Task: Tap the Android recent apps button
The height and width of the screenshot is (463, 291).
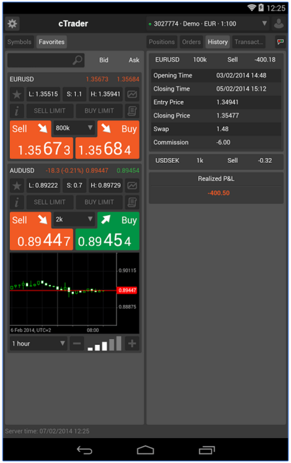Action: coord(207,450)
